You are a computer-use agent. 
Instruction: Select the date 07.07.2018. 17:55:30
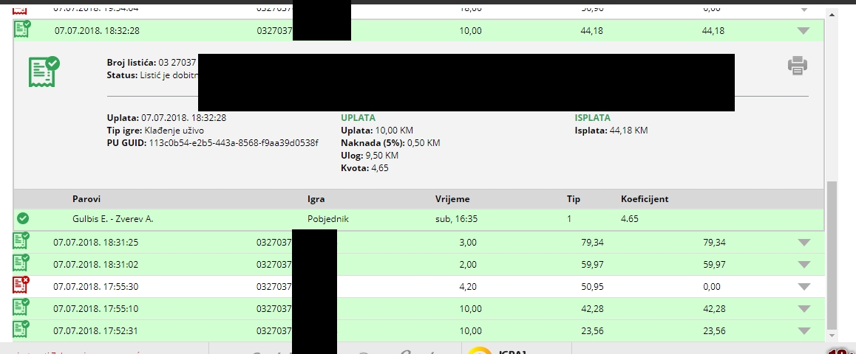tap(96, 286)
